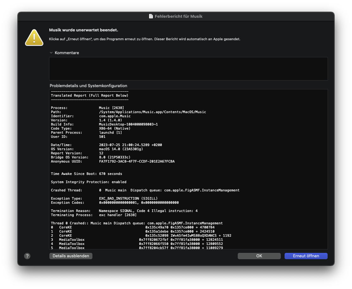Click the Crashed Thread line
This screenshot has width=352, height=289.
click(145, 190)
